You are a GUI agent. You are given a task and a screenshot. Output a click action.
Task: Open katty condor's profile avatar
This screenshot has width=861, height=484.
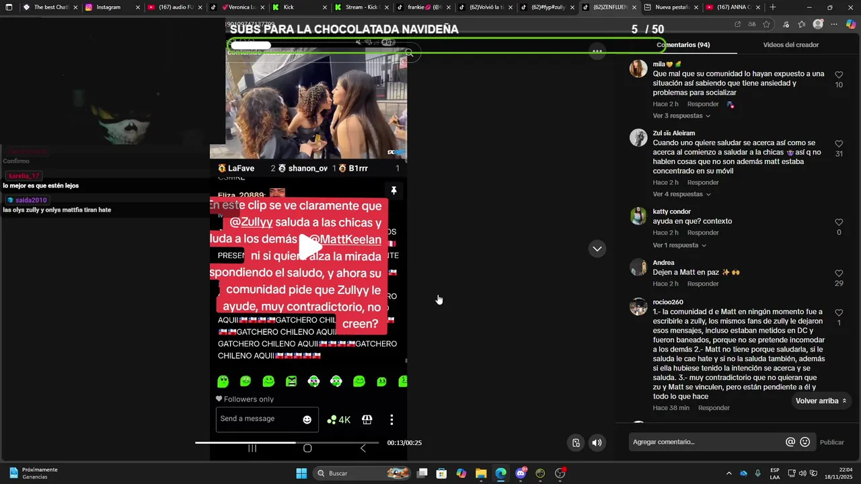[x=638, y=216]
